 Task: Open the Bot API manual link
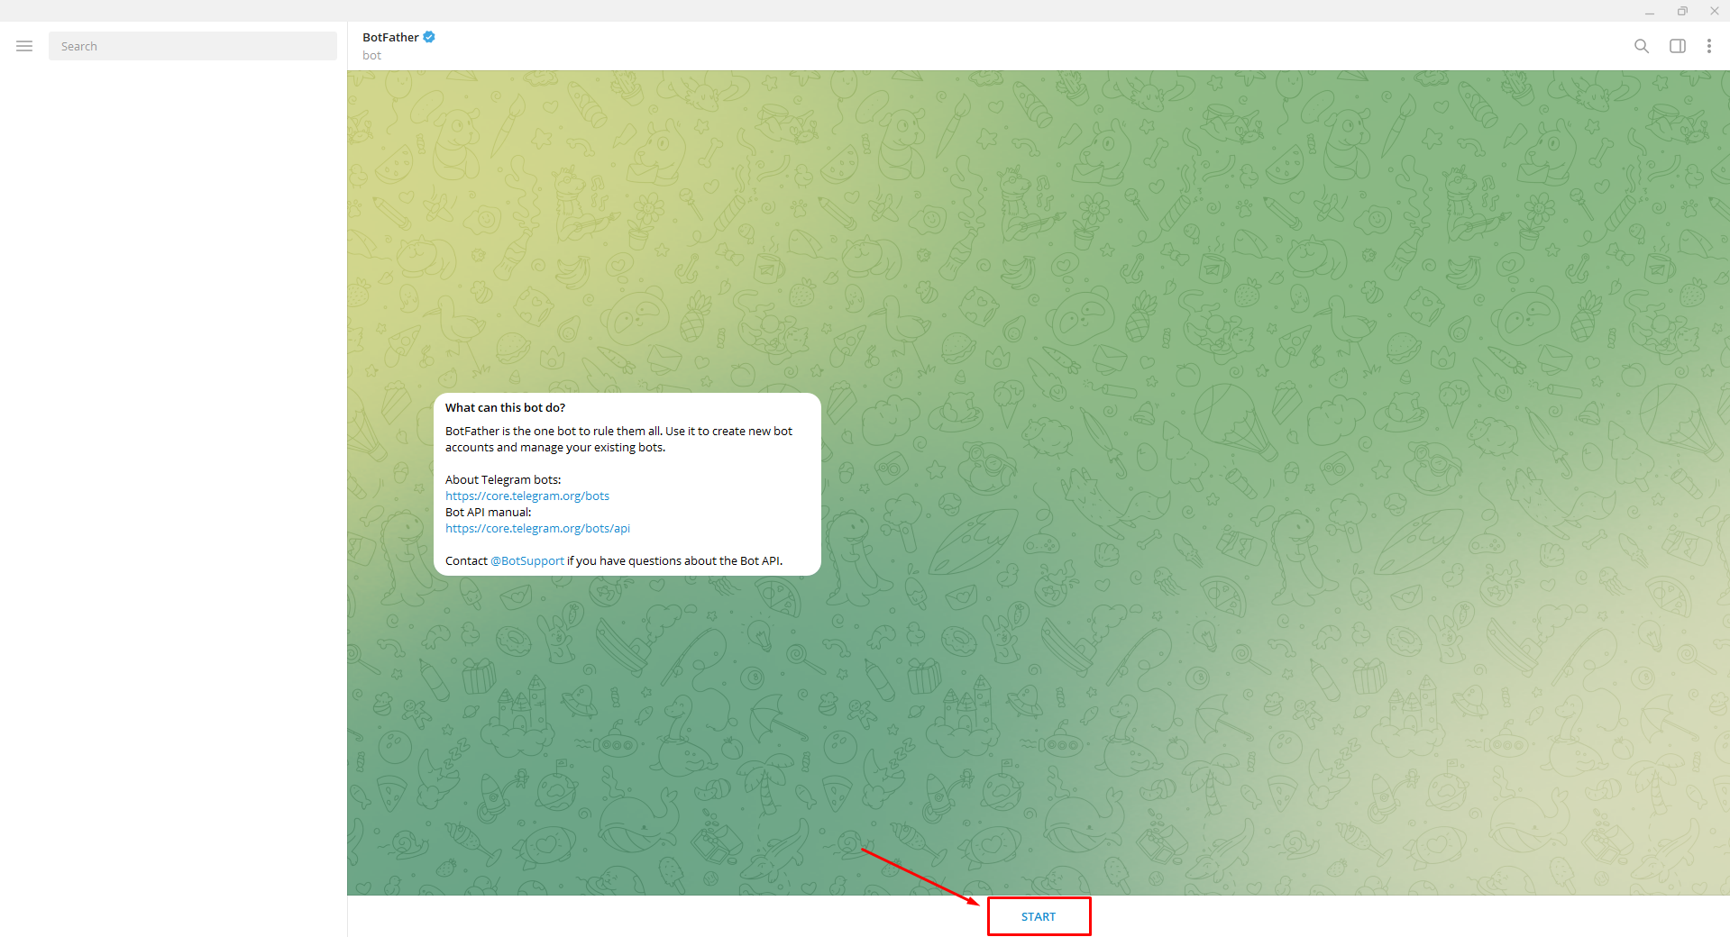click(537, 528)
